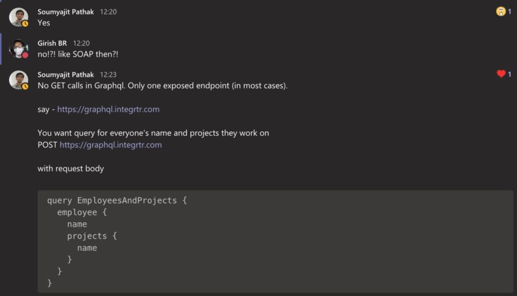Viewport: 517px width, 296px height.
Task: Click Soumyajit Pathak name at 12:23 message
Action: pyautogui.click(x=66, y=75)
